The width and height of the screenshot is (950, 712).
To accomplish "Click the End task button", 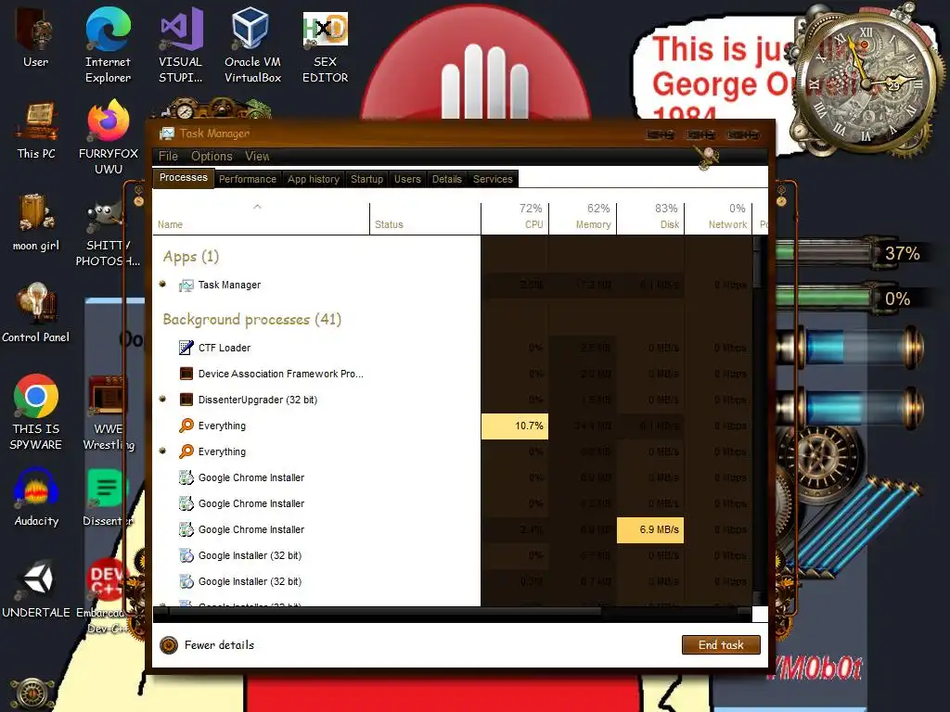I will (x=721, y=645).
